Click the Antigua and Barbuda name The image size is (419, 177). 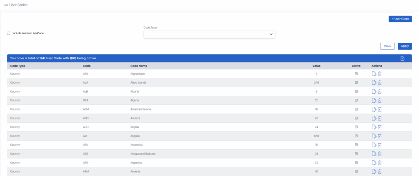pos(143,154)
